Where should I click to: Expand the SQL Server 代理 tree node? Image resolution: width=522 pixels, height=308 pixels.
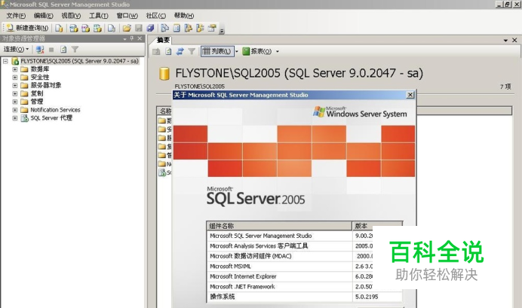[x=15, y=118]
